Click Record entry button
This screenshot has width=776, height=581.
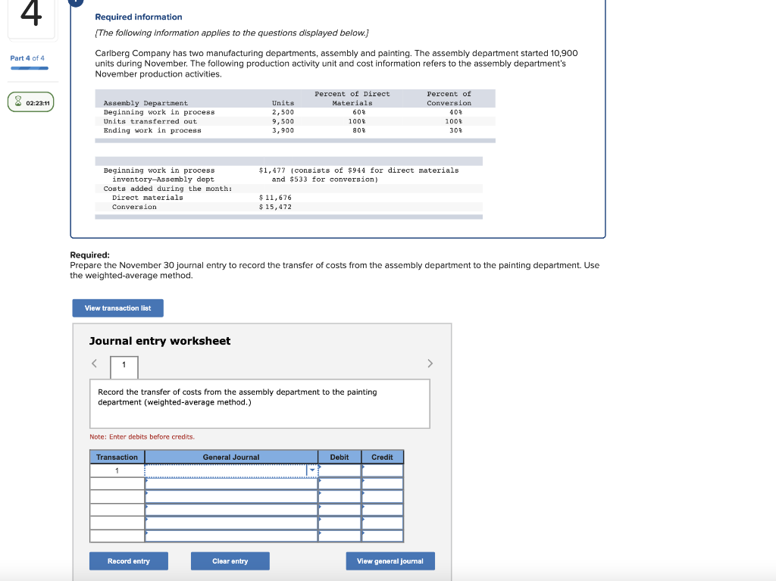coord(129,561)
